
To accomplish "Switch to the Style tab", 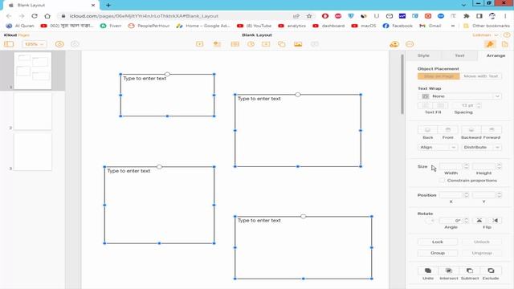I will tap(423, 55).
